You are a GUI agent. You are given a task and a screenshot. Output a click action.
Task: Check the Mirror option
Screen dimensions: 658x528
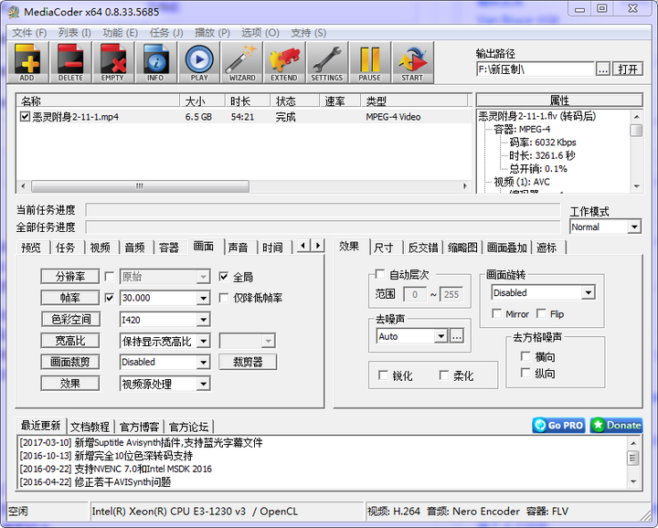pyautogui.click(x=497, y=313)
